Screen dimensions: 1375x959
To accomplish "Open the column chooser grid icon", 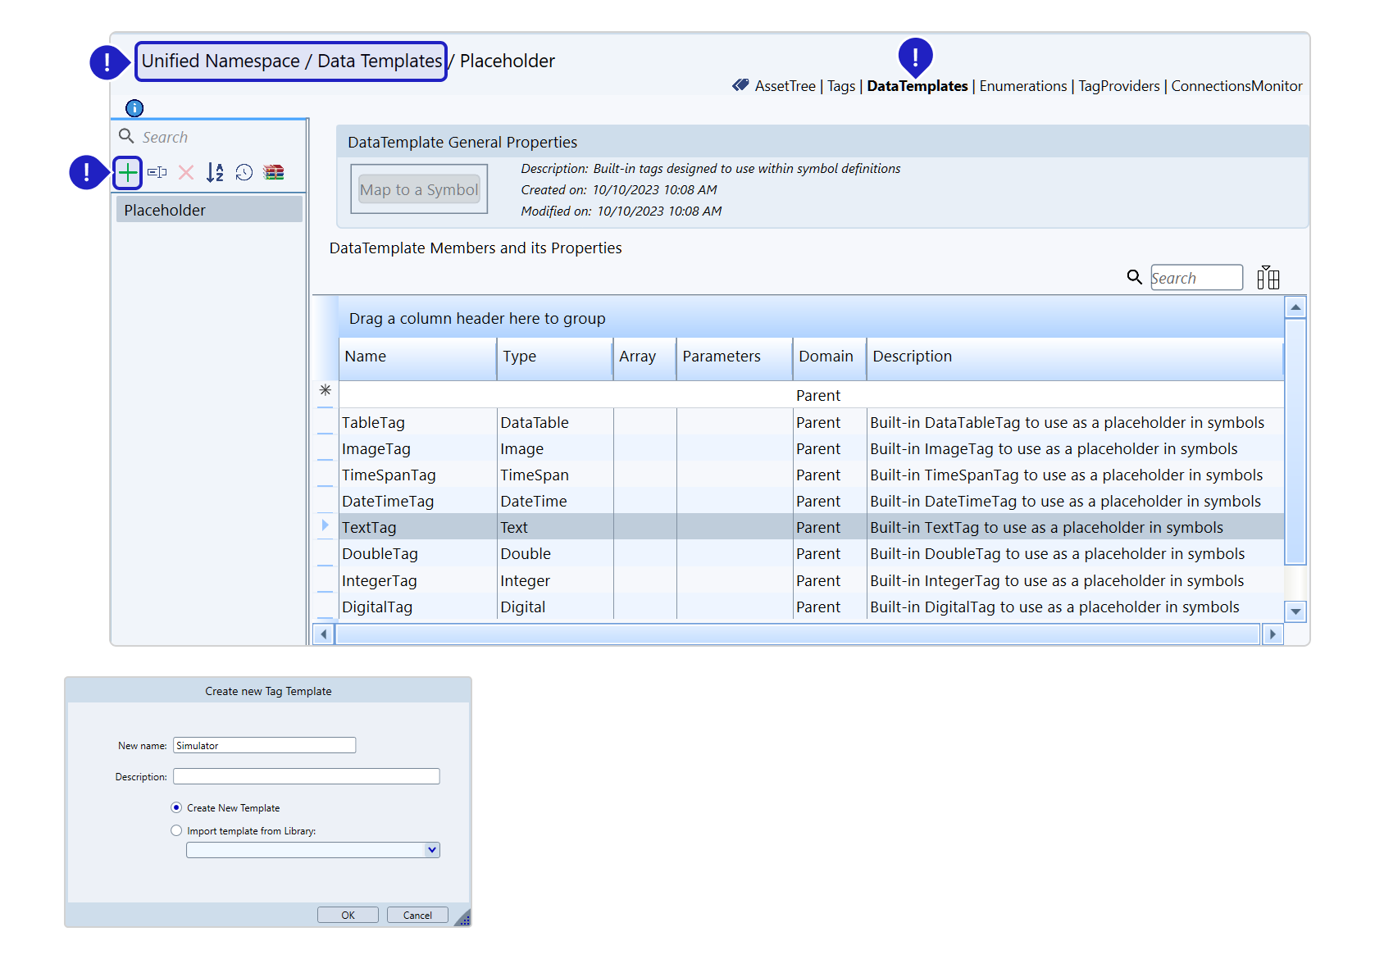I will (x=1268, y=278).
